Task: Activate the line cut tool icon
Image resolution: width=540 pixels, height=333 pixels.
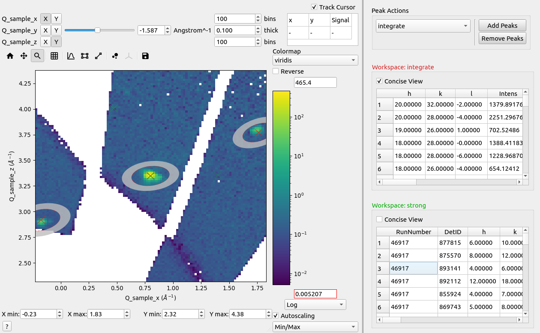Action: (98, 56)
